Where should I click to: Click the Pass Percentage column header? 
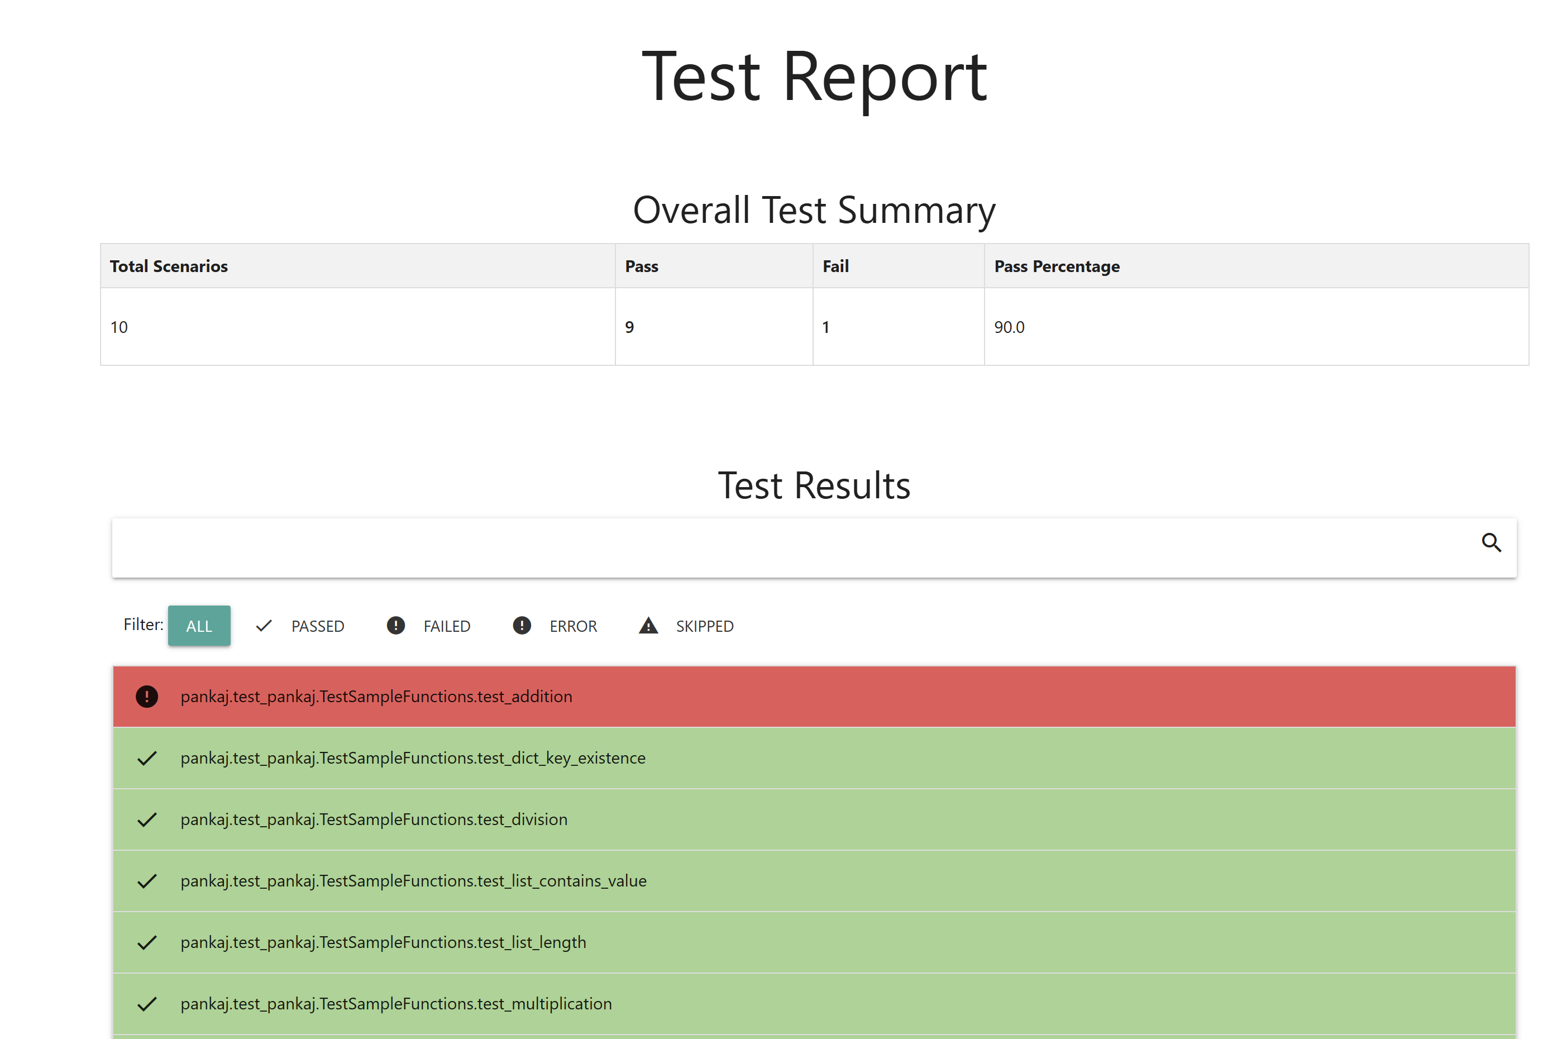[x=1057, y=266]
